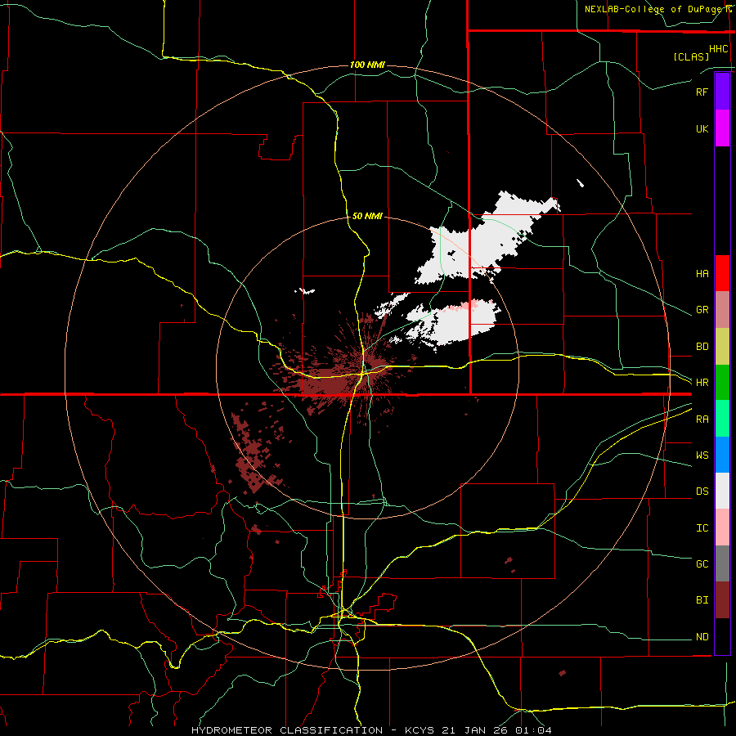Click the HR legend label

tap(702, 383)
